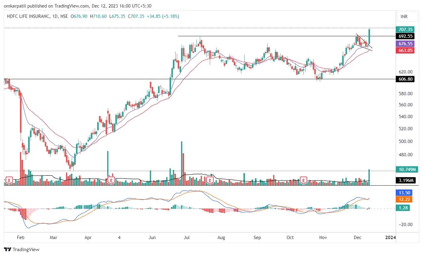Click the TradingView logo at bottom left
The width and height of the screenshot is (423, 256).
[x=21, y=250]
